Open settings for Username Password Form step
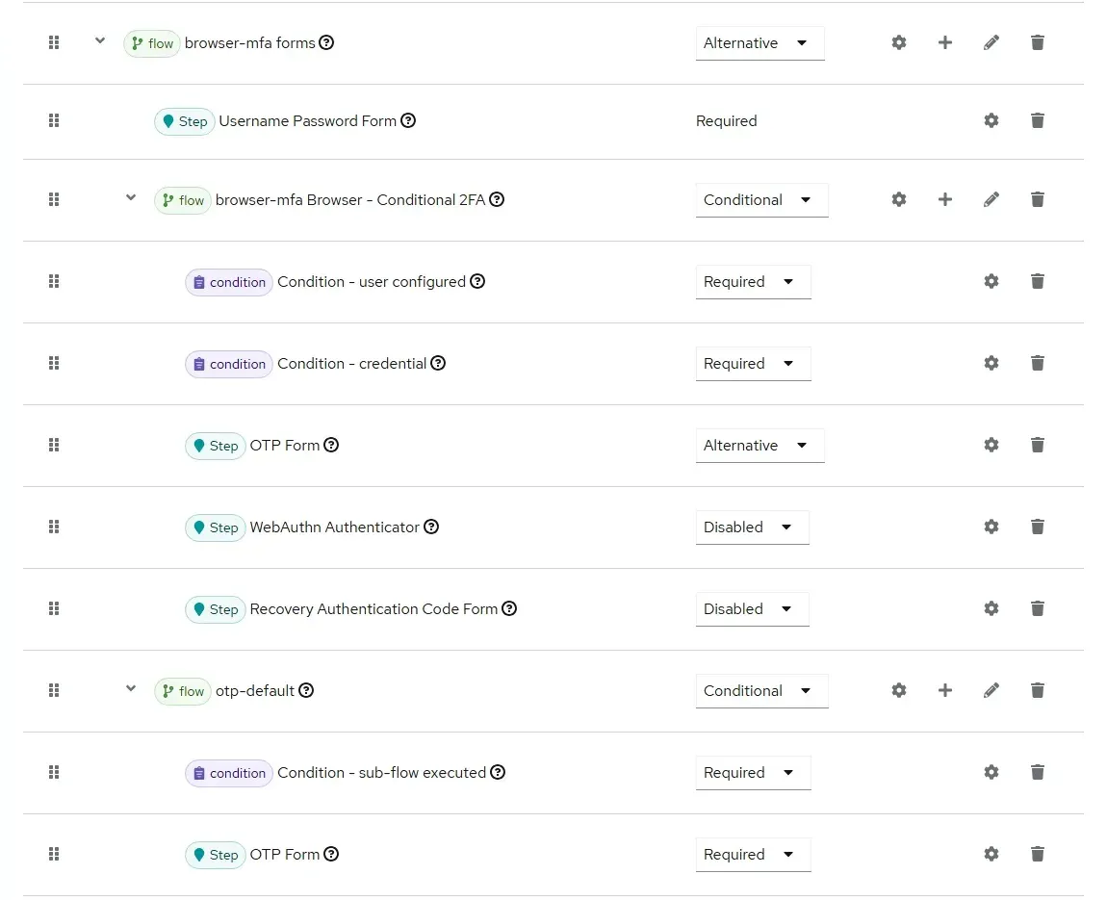This screenshot has height=900, width=1107. (x=991, y=120)
